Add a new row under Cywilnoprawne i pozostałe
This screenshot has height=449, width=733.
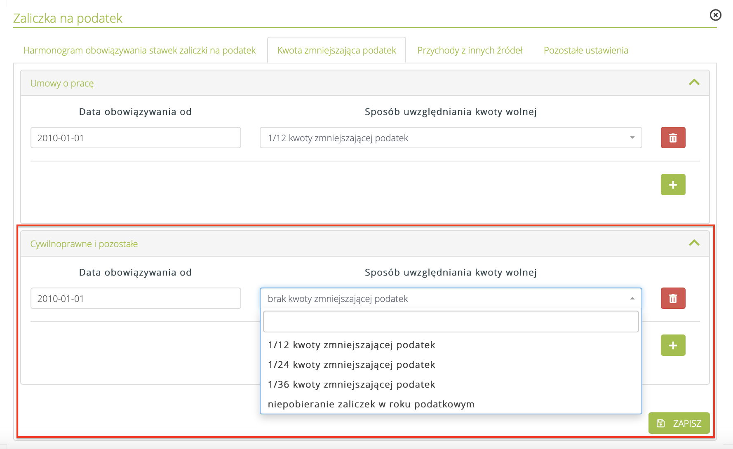click(x=673, y=345)
